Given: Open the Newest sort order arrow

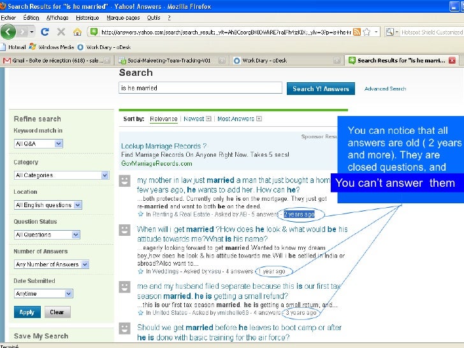Looking at the screenshot, I should [x=208, y=119].
